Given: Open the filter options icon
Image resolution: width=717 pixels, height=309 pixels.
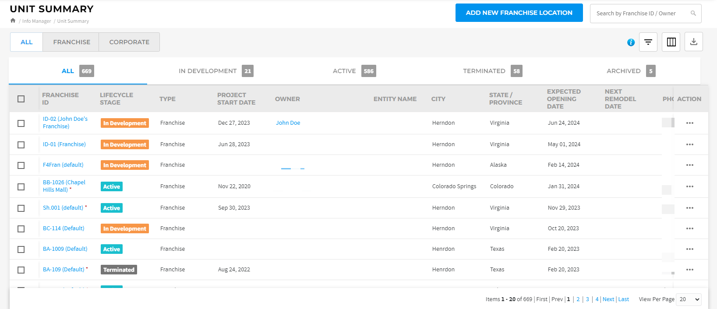Looking at the screenshot, I should [648, 42].
